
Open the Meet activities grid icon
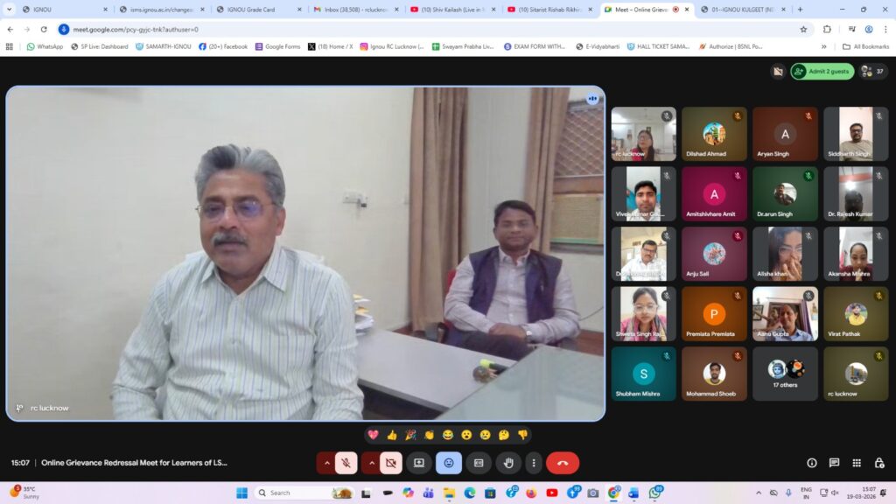coord(857,463)
